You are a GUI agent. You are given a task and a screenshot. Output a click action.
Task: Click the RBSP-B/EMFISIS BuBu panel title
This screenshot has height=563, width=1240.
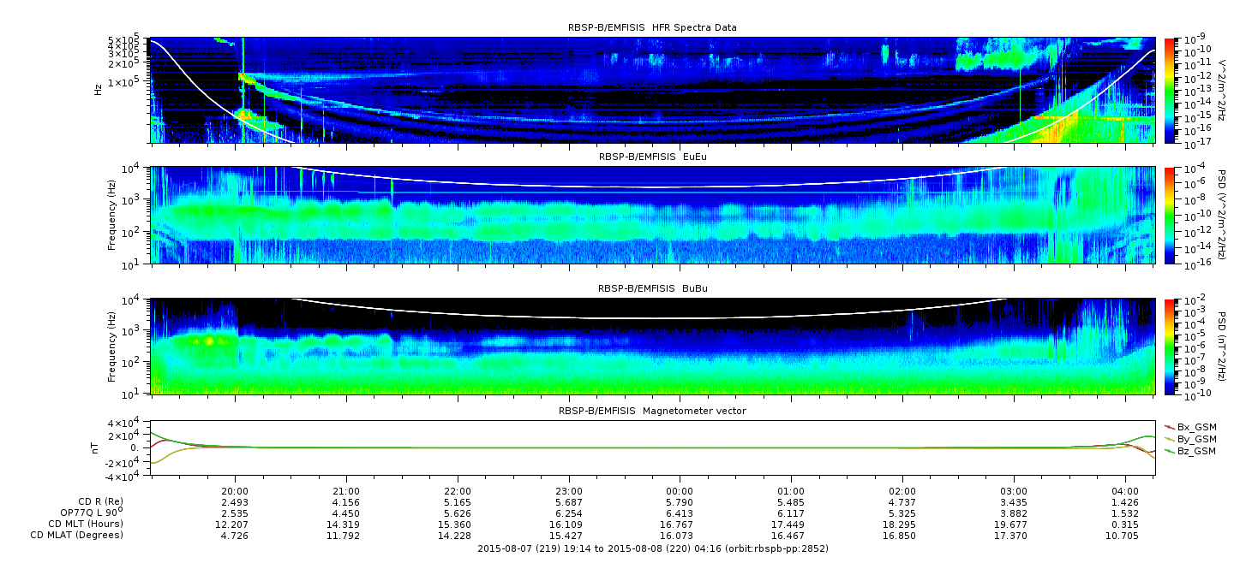[x=652, y=289]
